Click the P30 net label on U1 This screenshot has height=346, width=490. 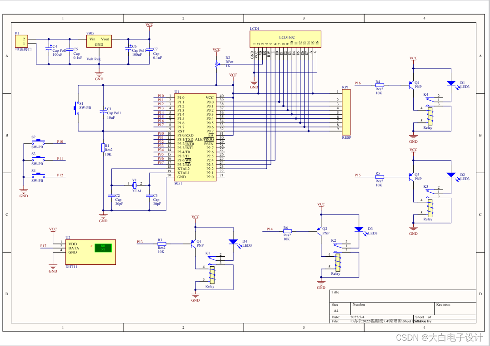coord(160,133)
